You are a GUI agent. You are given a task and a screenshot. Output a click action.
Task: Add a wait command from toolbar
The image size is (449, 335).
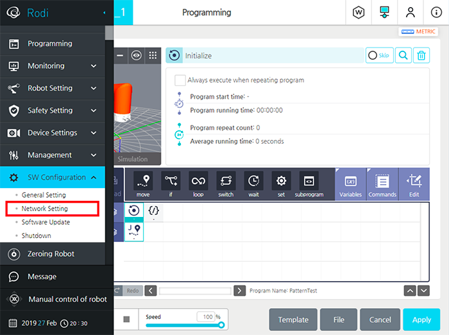[x=253, y=184]
